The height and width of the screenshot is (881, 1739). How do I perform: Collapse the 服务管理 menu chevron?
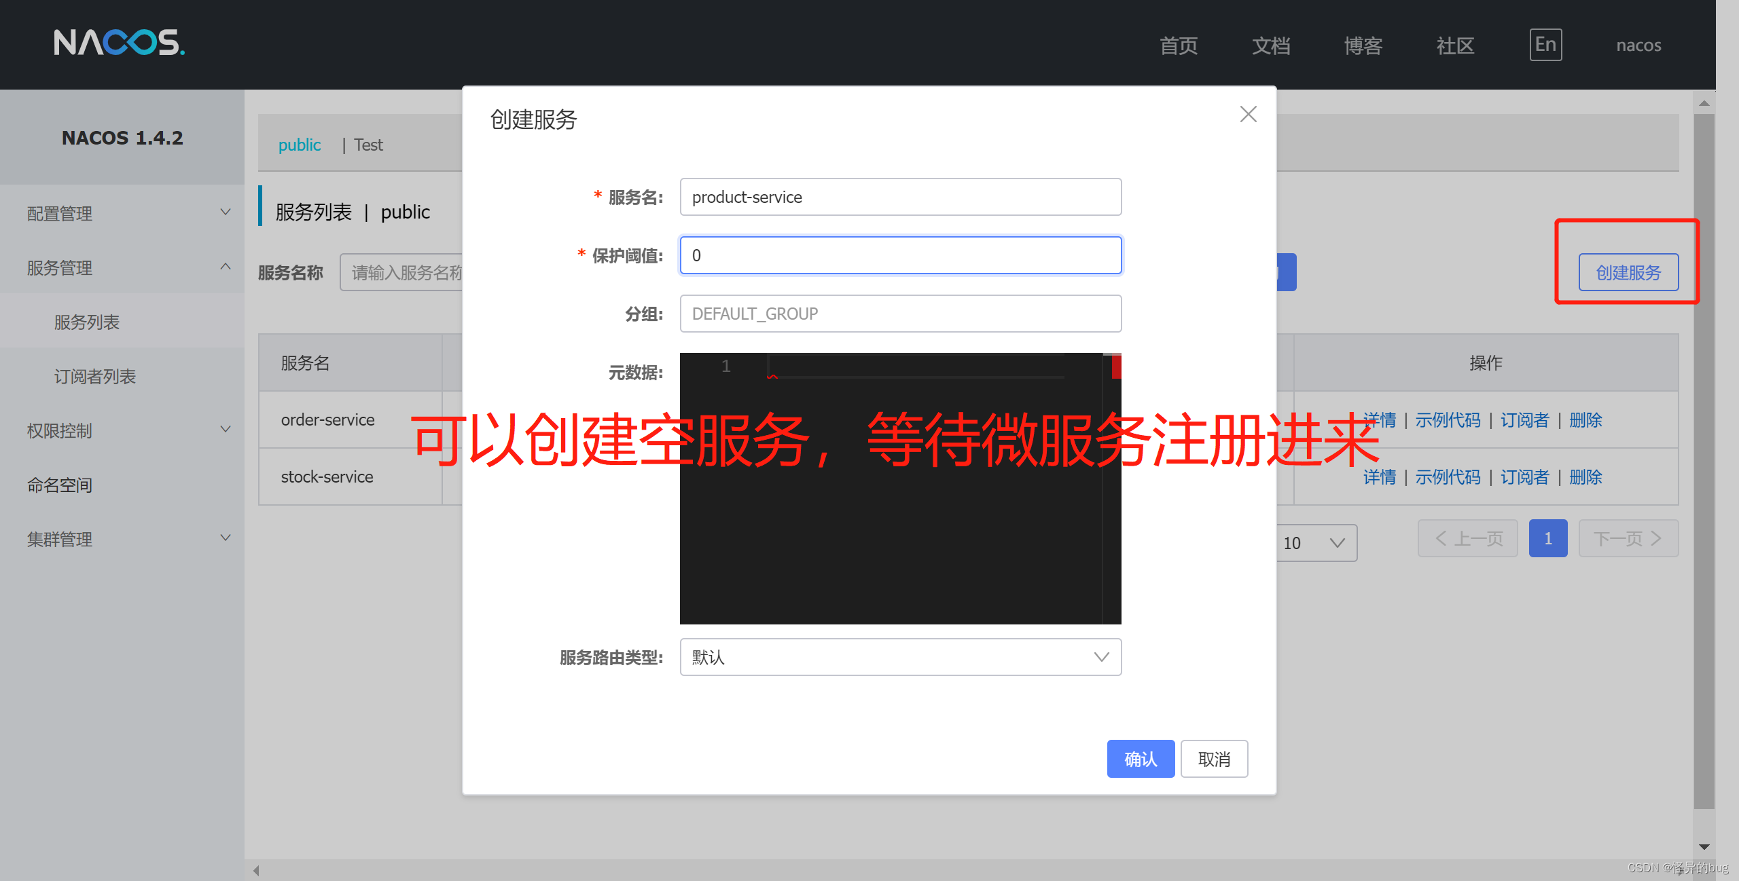tap(226, 267)
